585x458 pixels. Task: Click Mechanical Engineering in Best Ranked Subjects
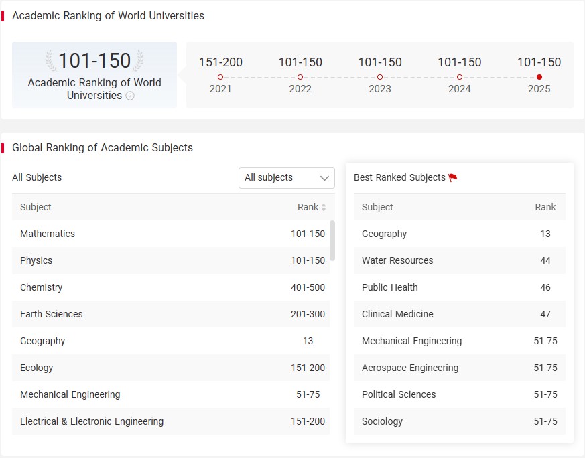click(x=459, y=341)
